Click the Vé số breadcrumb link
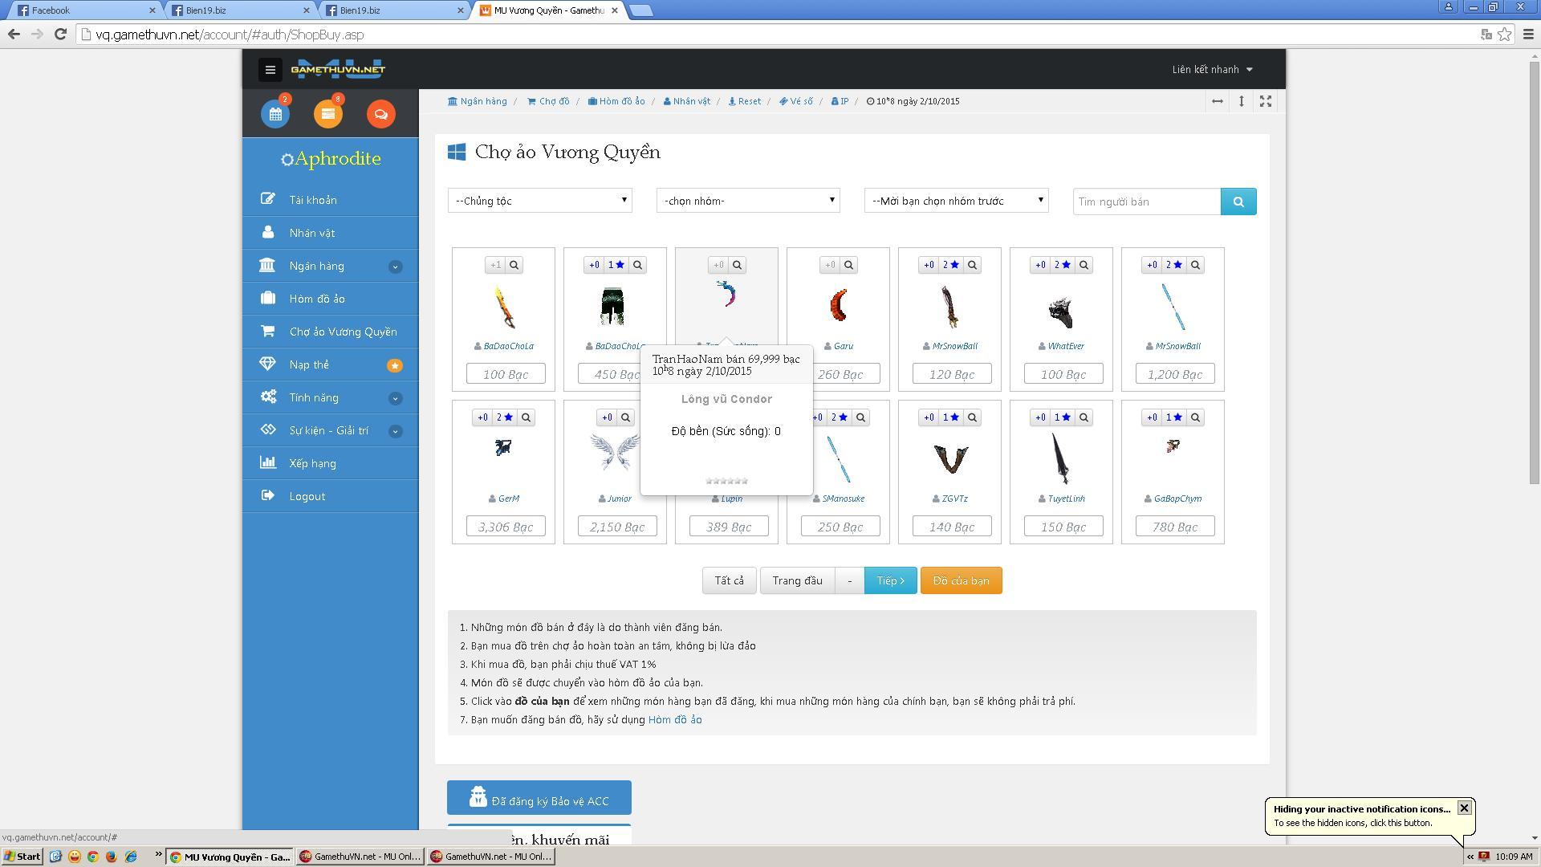Image resolution: width=1541 pixels, height=867 pixels. coord(795,101)
